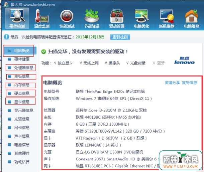Open the 电脑优化 PC optimization tool
The image size is (204, 172).
[141, 18]
